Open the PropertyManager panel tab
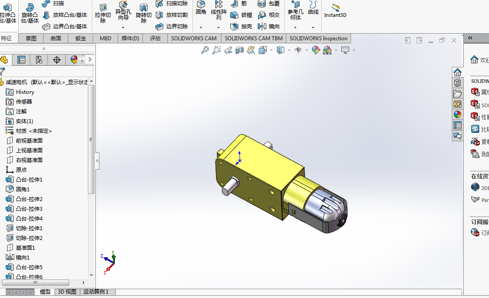Screen dimensions: 489x298 [x=21, y=60]
